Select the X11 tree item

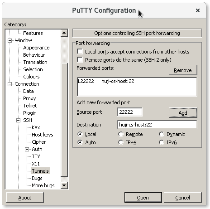[36, 164]
